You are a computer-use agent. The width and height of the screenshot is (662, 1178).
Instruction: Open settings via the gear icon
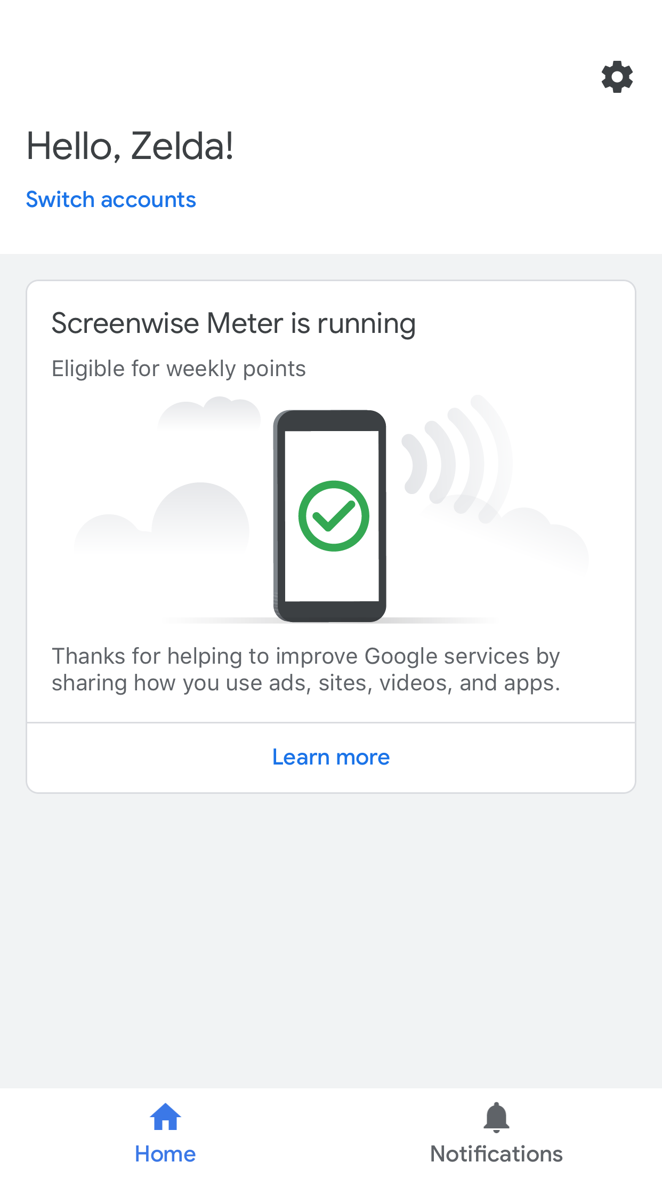617,77
